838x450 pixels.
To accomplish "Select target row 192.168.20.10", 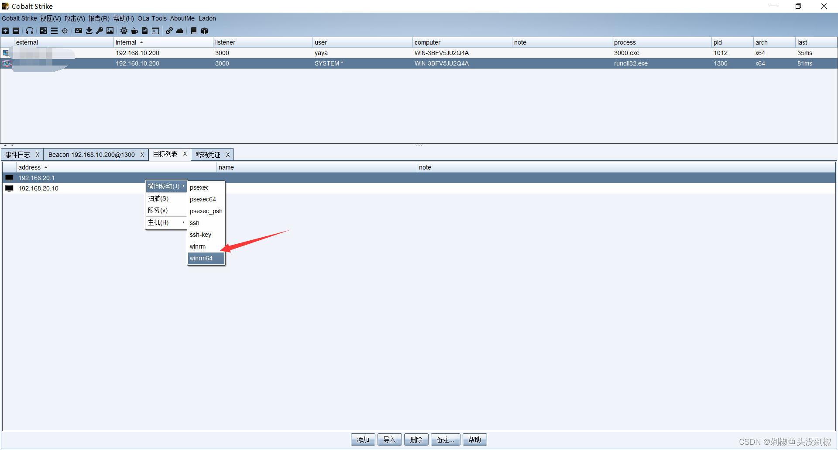I will [419, 188].
